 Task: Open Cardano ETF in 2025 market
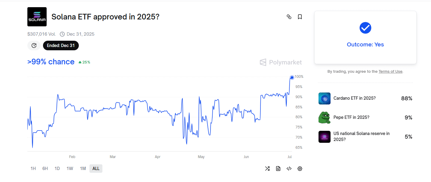(365, 98)
